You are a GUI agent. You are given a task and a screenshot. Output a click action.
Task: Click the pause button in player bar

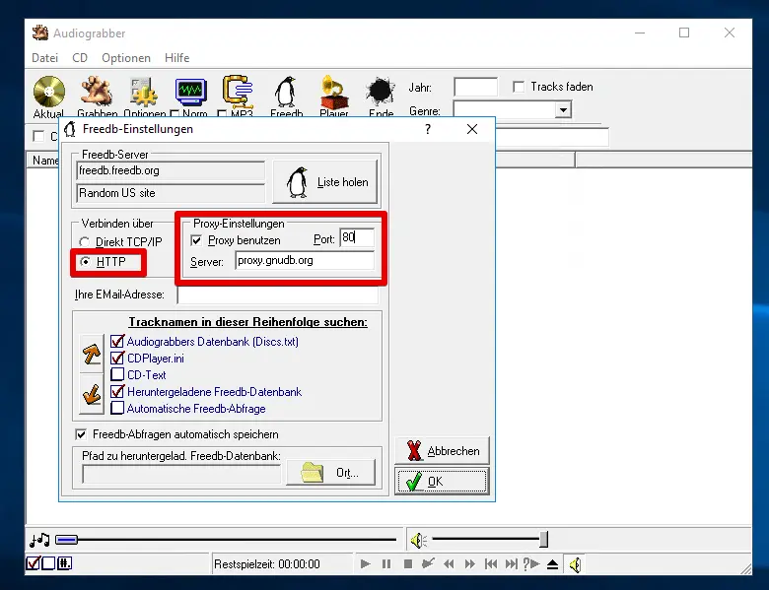[386, 564]
